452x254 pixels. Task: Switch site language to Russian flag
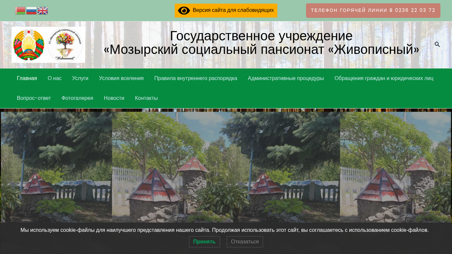[31, 11]
